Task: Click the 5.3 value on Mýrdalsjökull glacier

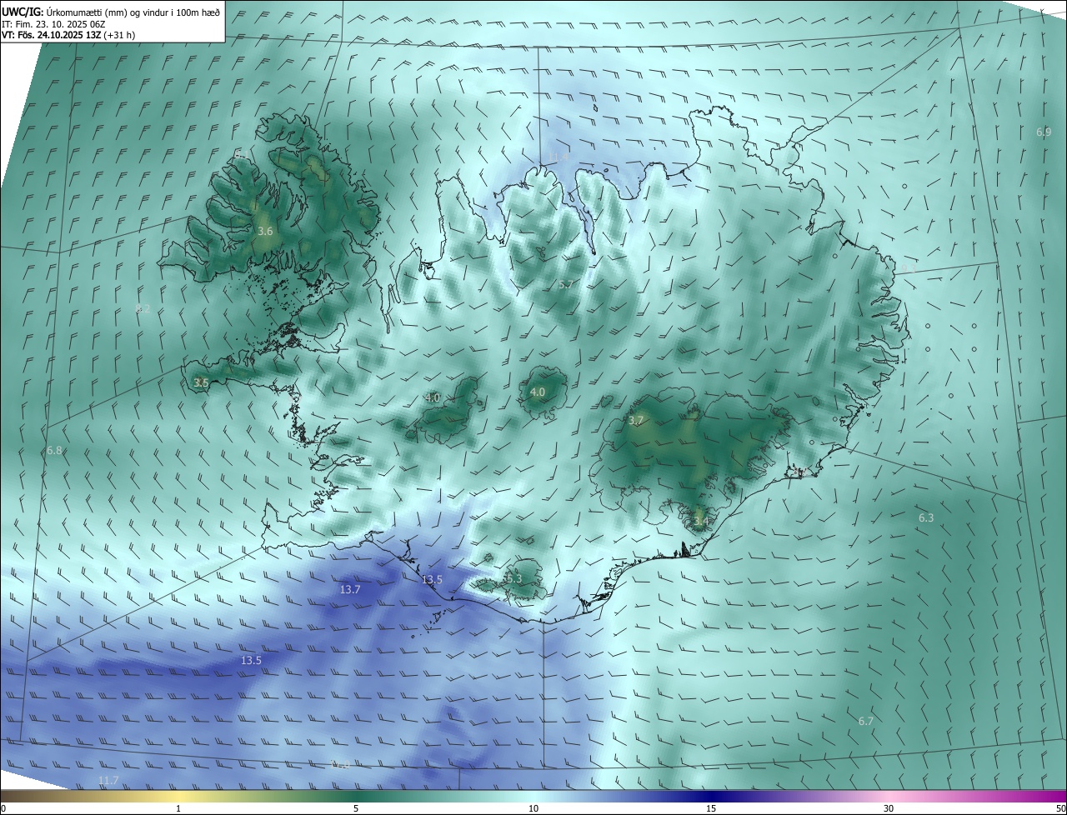Action: [513, 578]
